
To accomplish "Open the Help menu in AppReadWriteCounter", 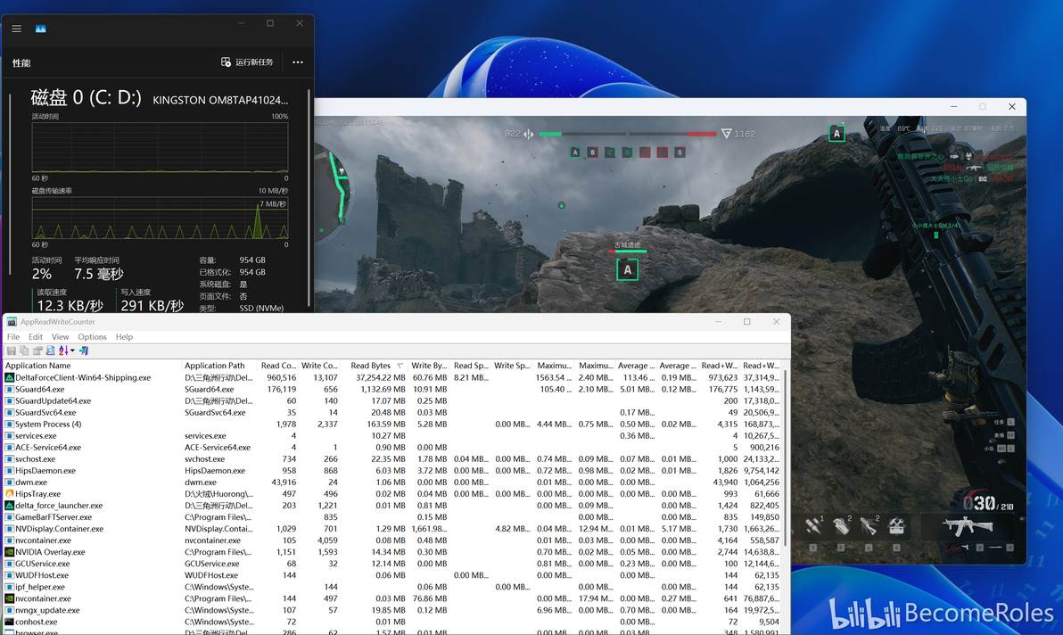I will tap(124, 337).
